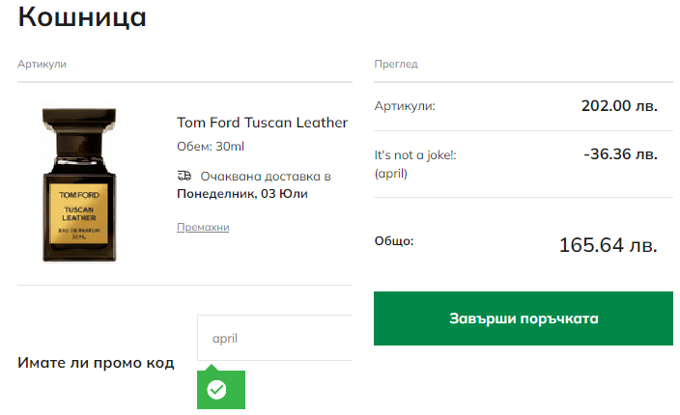This screenshot has width=680, height=415.
Task: Click the 202.00 лв. items subtotal
Action: coord(619,106)
